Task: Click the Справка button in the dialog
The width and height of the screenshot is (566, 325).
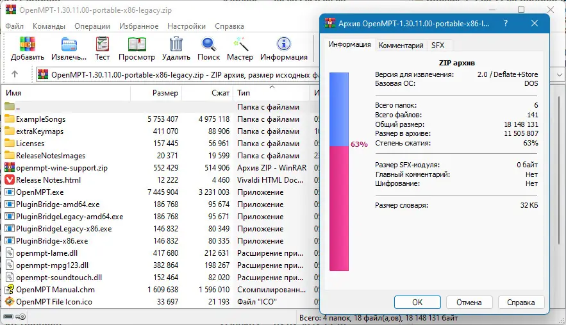Action: (x=521, y=303)
